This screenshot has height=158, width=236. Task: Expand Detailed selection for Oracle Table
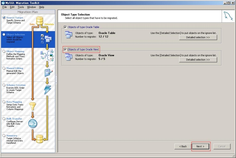[x=198, y=37]
